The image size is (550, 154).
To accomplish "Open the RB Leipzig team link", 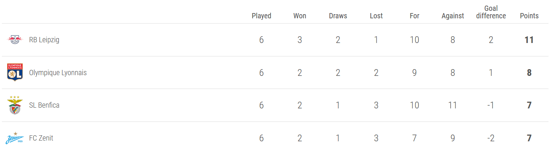I will tap(44, 40).
